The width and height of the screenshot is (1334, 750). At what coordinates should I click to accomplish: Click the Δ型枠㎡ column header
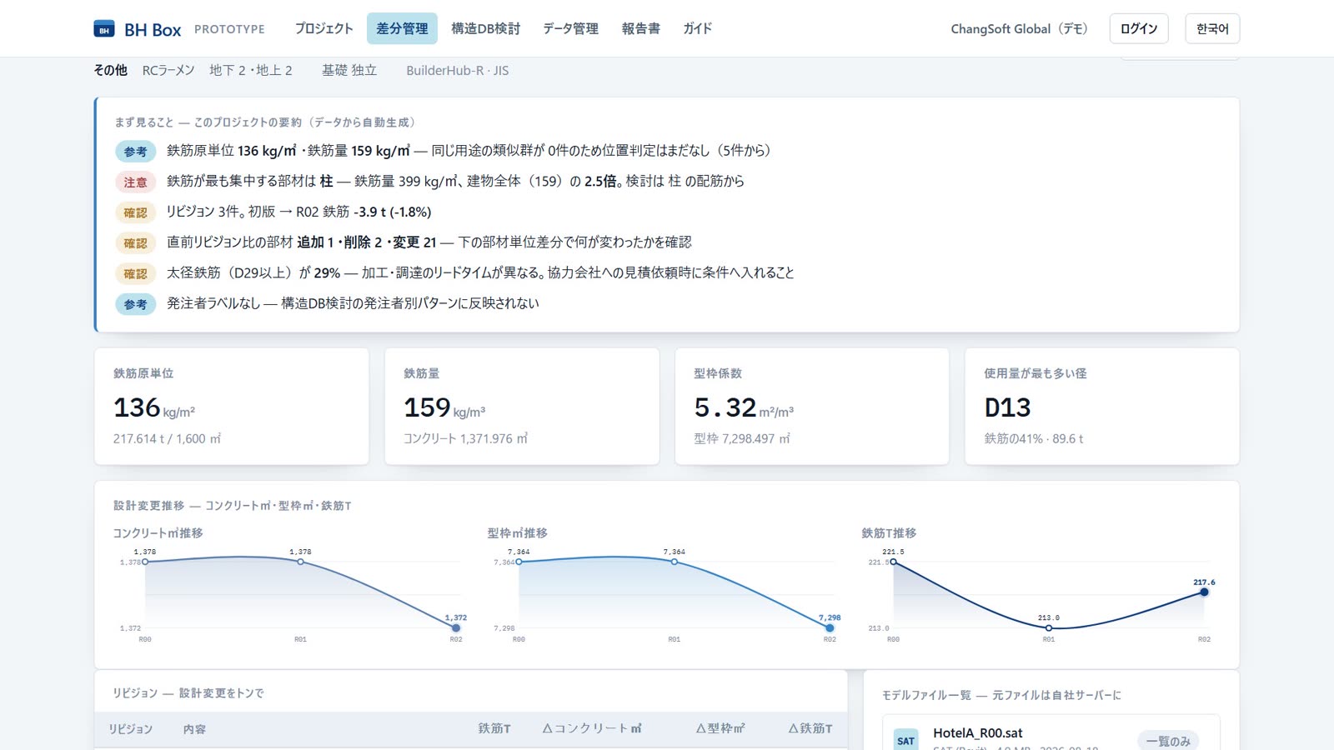click(720, 728)
